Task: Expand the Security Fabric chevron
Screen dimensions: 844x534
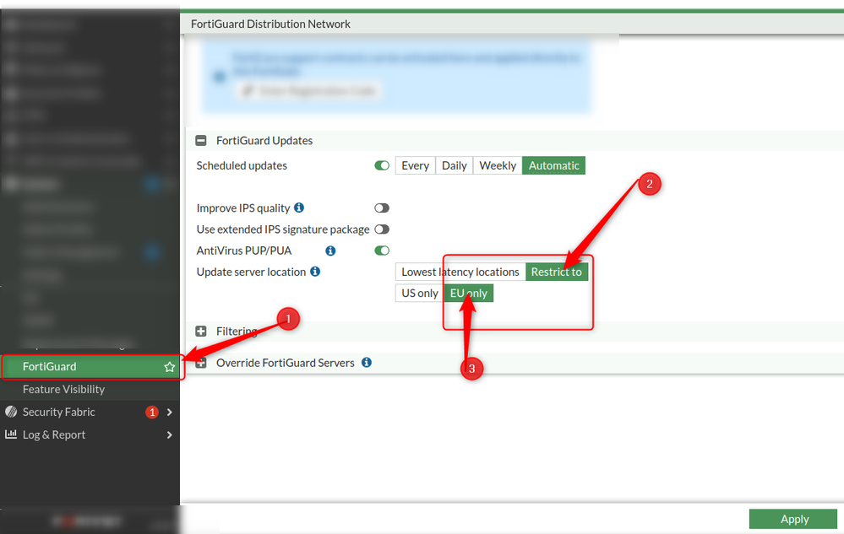Action: [170, 412]
